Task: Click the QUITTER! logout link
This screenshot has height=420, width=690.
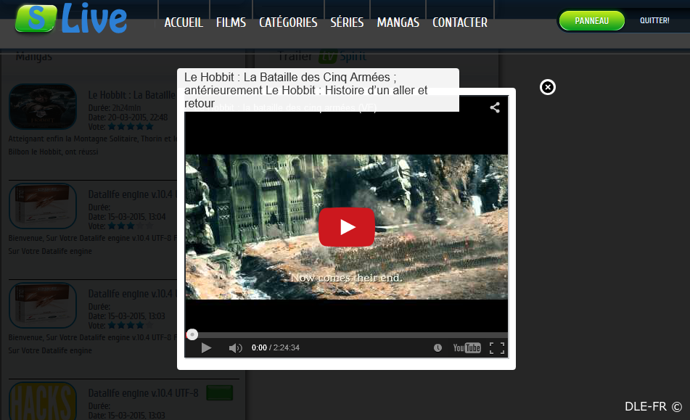Action: point(654,20)
